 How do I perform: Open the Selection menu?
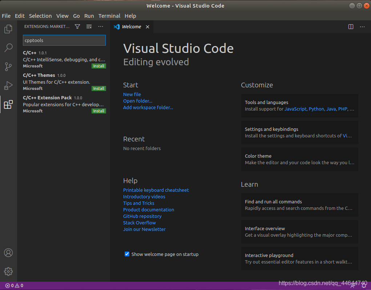(40, 16)
